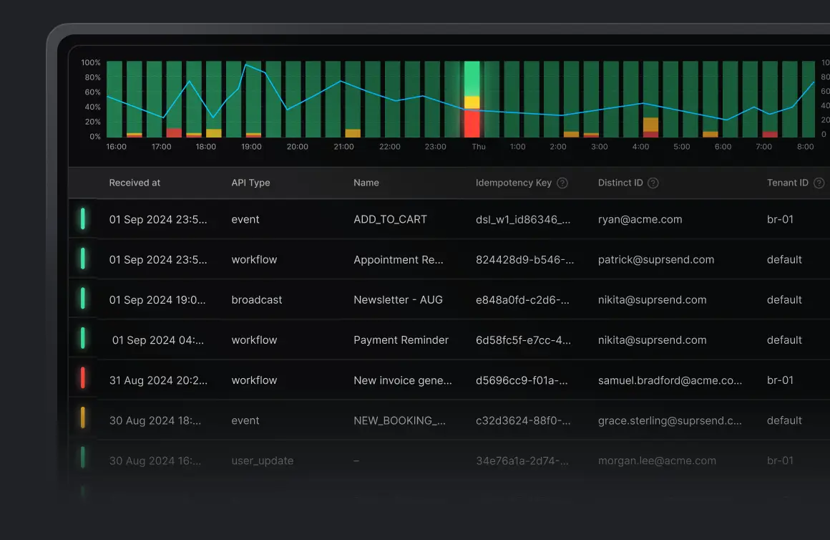Screen dimensions: 830x540
Task: Select green status bar on Appointment Re... row
Action: point(82,259)
